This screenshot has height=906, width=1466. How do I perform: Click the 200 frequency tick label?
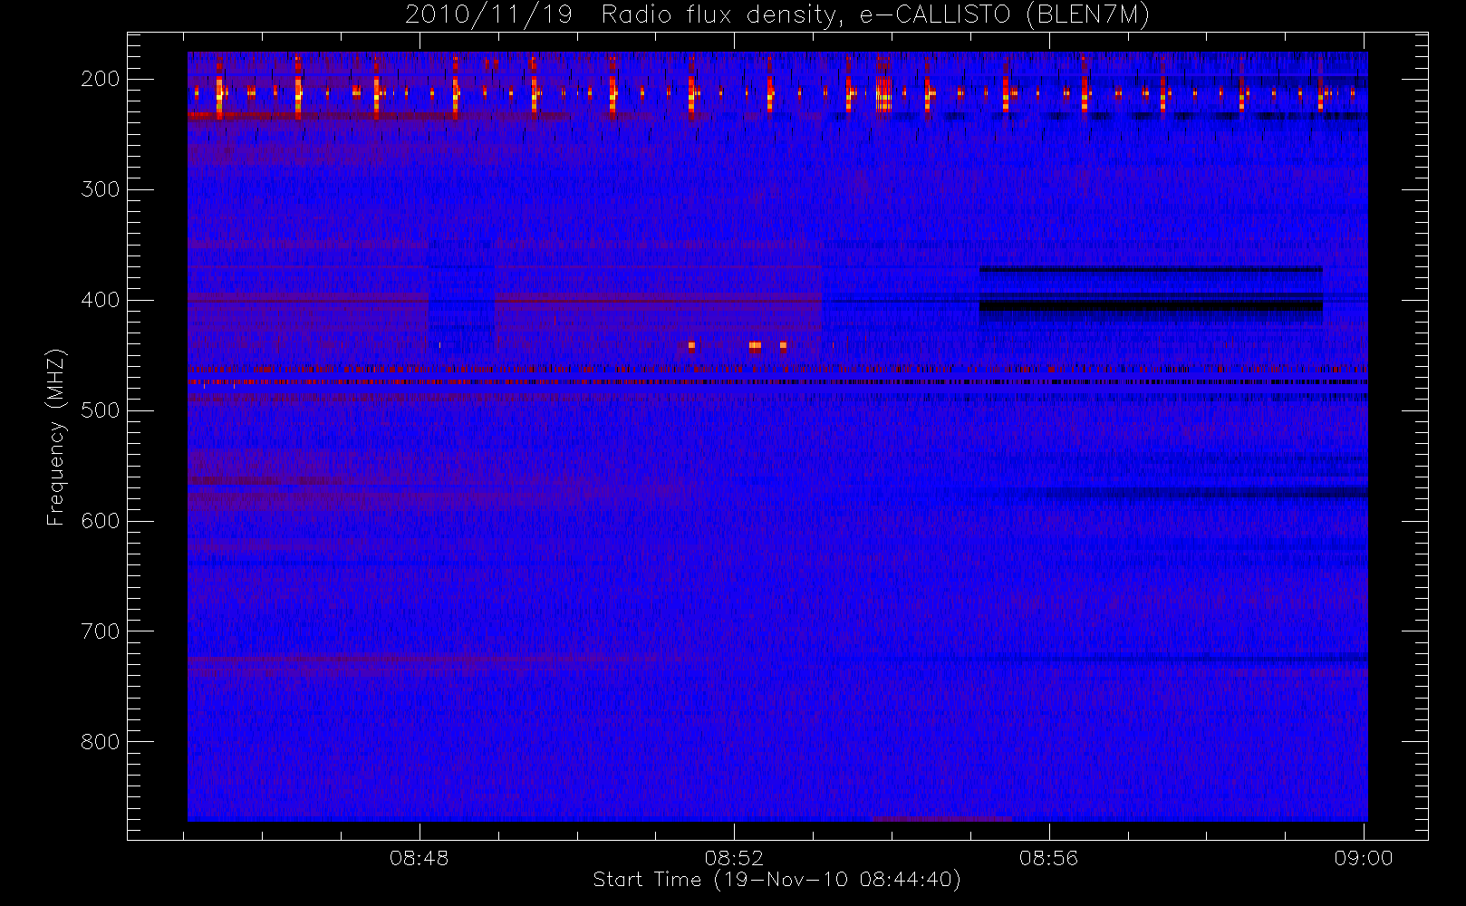click(100, 79)
